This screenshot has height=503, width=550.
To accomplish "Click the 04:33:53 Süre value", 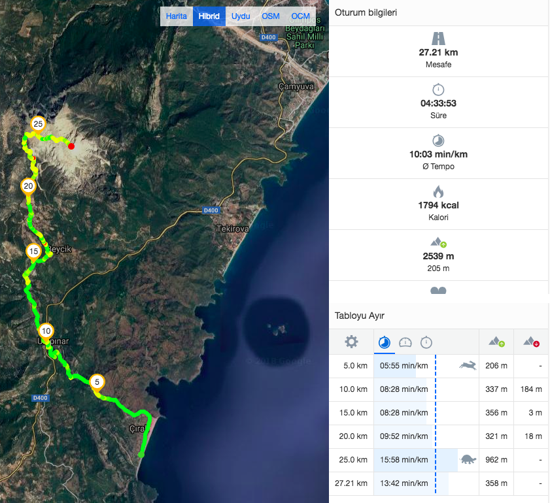I will click(x=438, y=103).
